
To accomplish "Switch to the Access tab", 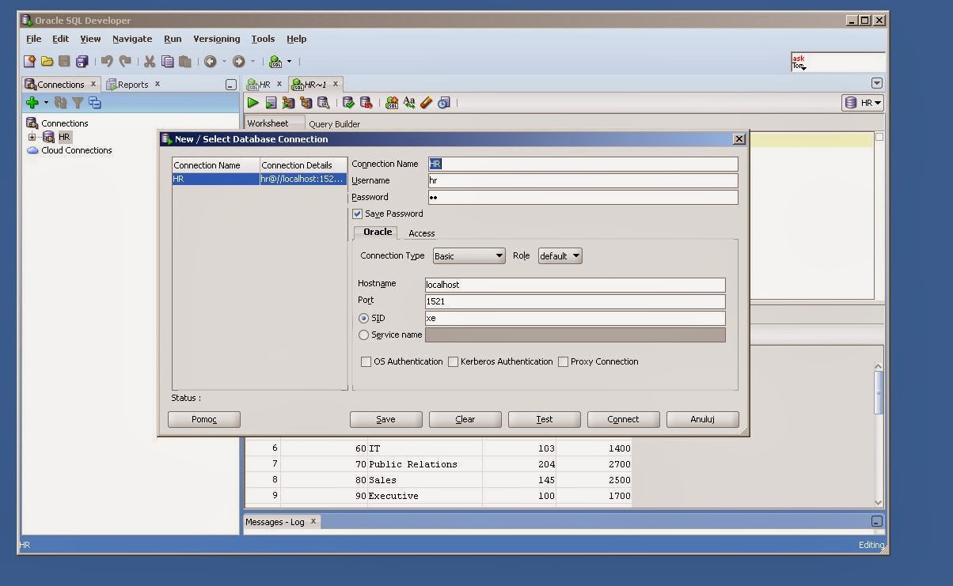I will (421, 233).
